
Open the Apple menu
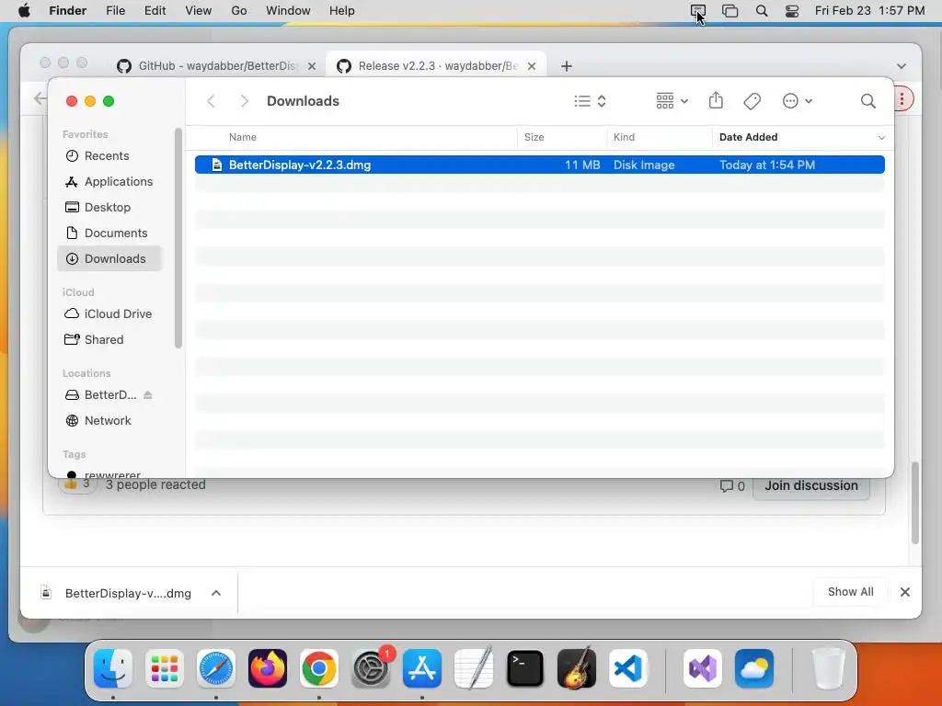coord(24,11)
